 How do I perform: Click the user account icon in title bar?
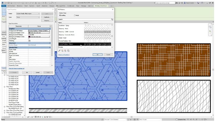pos(185,3)
